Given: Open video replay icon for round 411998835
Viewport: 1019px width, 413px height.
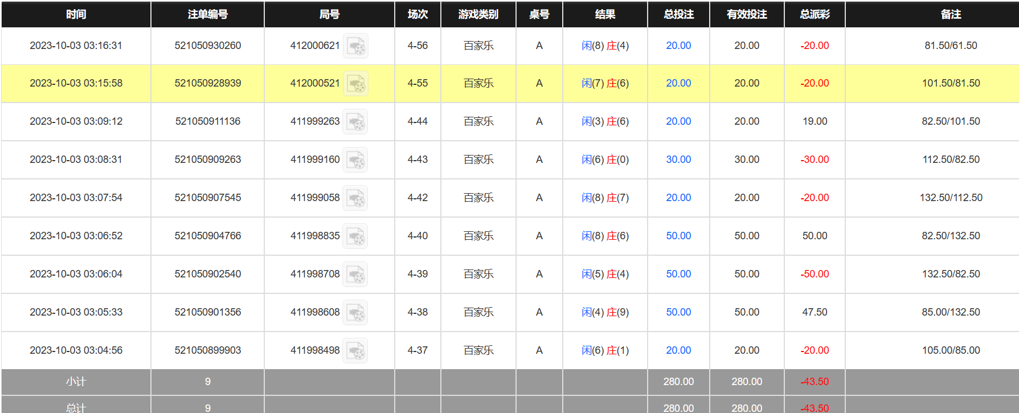Looking at the screenshot, I should [355, 236].
